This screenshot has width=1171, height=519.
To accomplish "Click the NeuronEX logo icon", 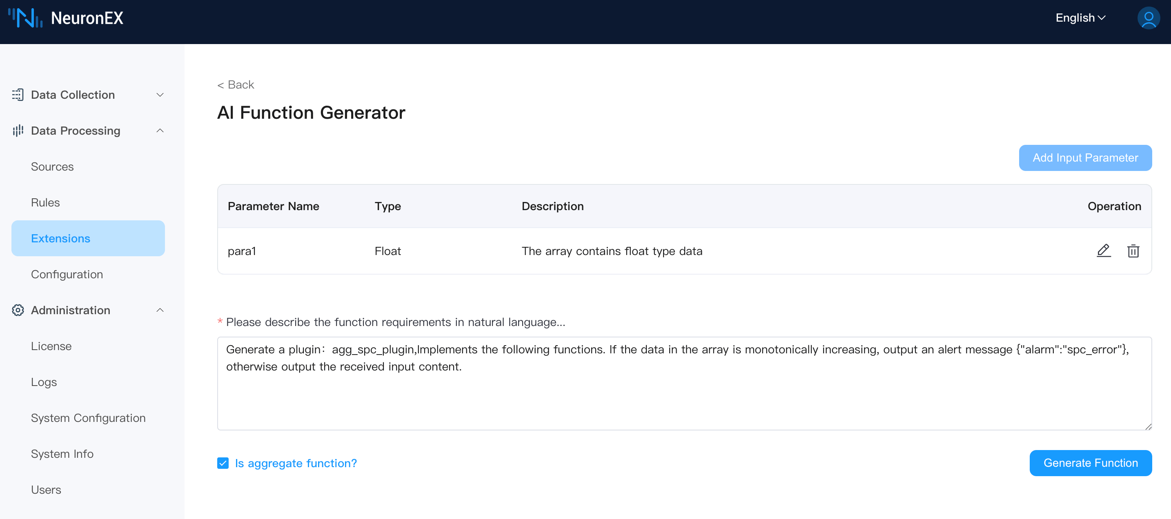I will pos(25,18).
